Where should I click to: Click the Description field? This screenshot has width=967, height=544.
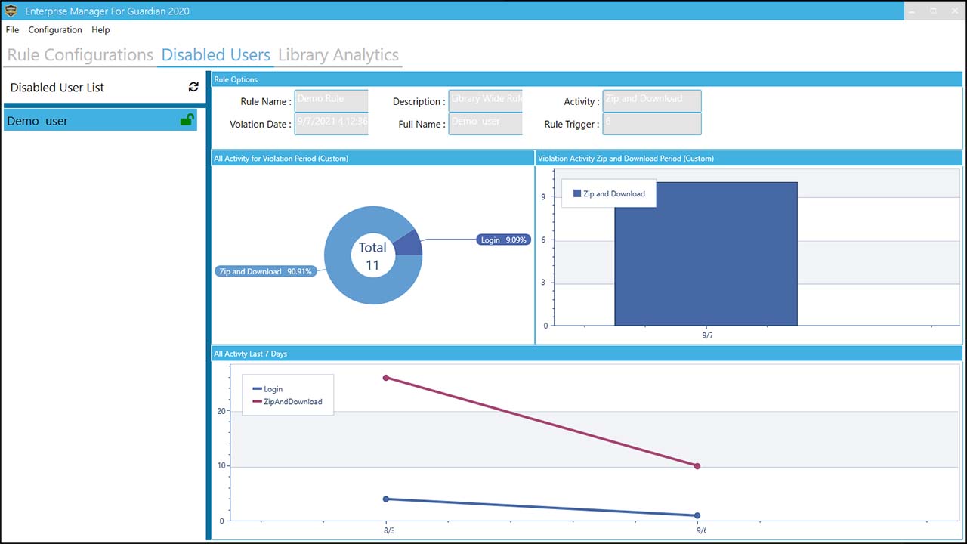point(485,101)
